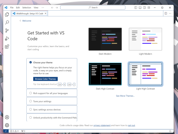Click the command center Search box
Viewport: 178px width, 134px height.
93,7
